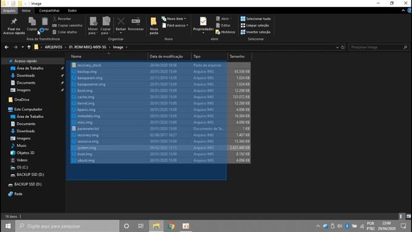Open Propriedades from the ribbon
Image resolution: width=412 pixels, height=232 pixels.
203,25
